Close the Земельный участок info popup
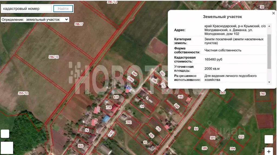The width and height of the screenshot is (277, 155). [x=273, y=13]
